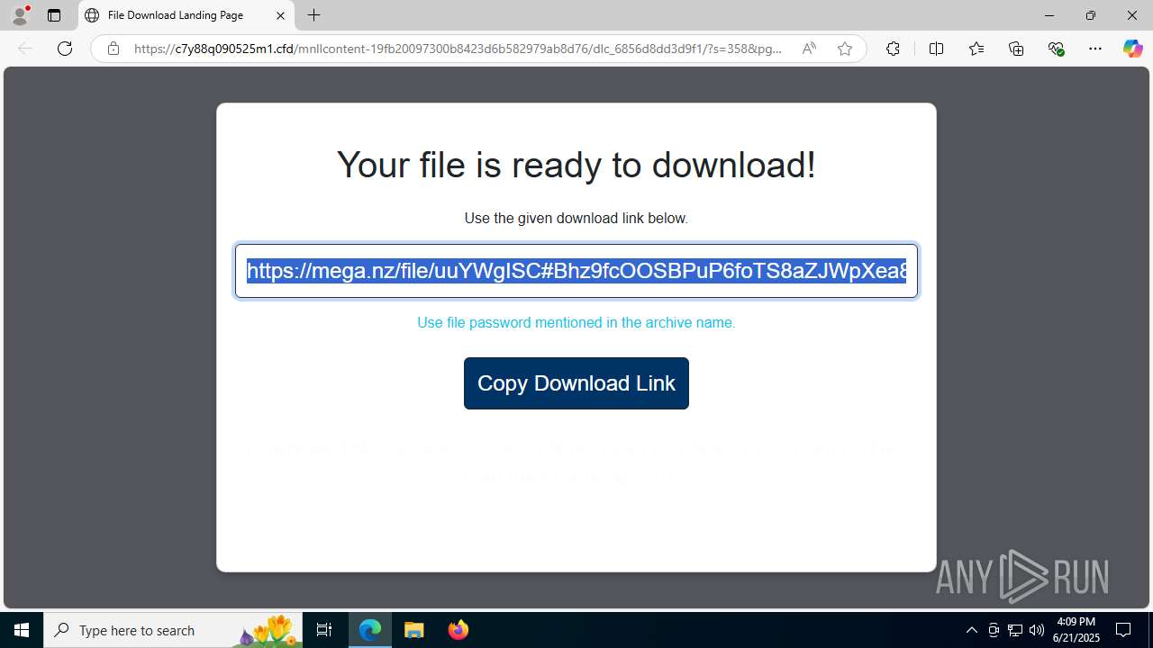Show hidden system tray icons
The image size is (1153, 648).
[x=971, y=630]
